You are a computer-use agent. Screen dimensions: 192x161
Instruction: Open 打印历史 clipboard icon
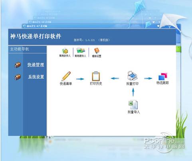[x=96, y=76]
